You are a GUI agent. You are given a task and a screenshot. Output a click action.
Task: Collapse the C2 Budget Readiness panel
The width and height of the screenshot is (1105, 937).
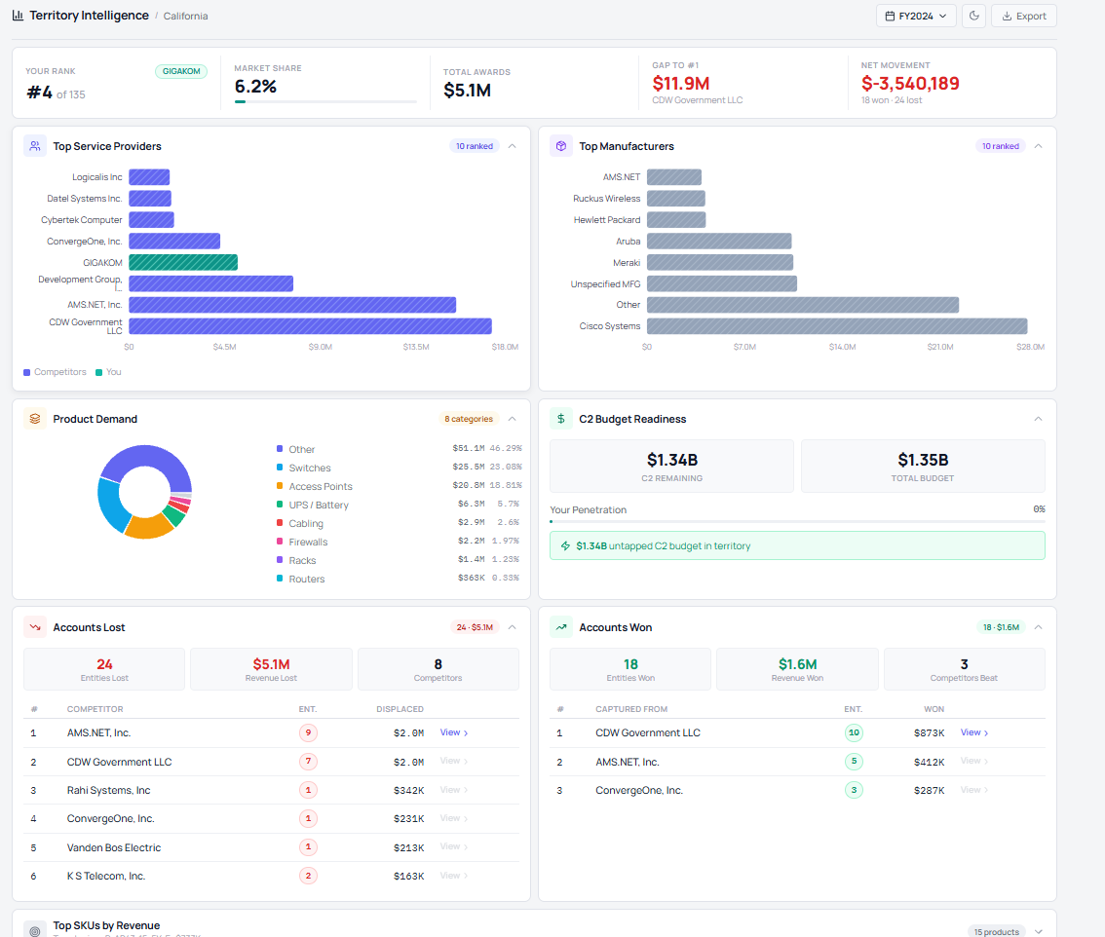1038,419
